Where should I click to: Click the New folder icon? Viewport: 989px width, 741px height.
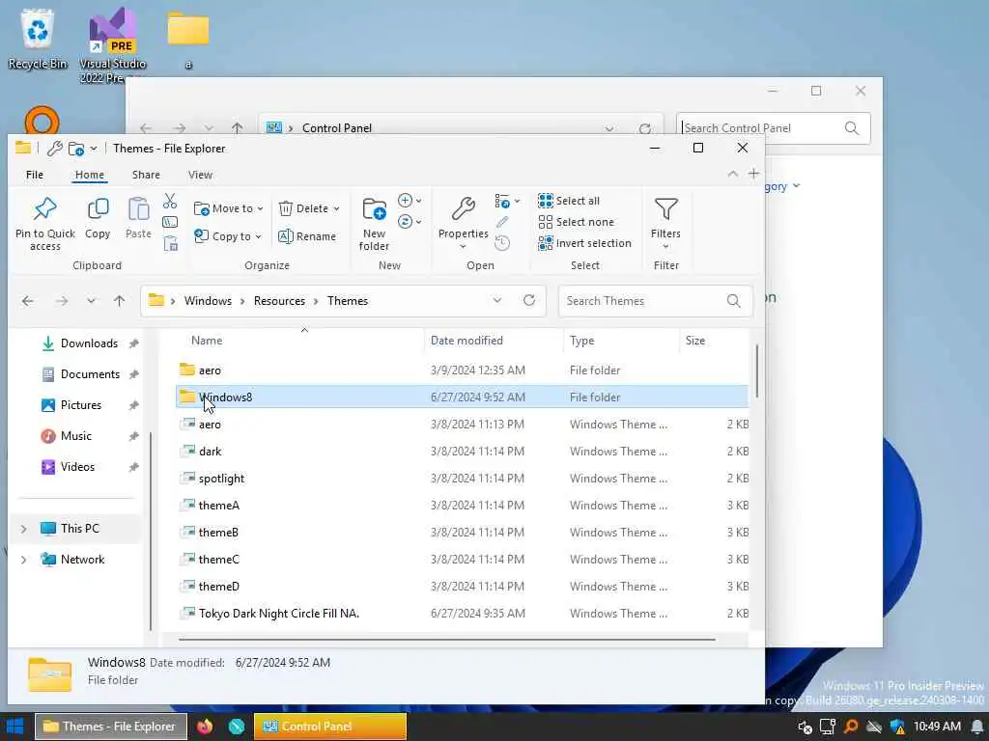(x=374, y=208)
